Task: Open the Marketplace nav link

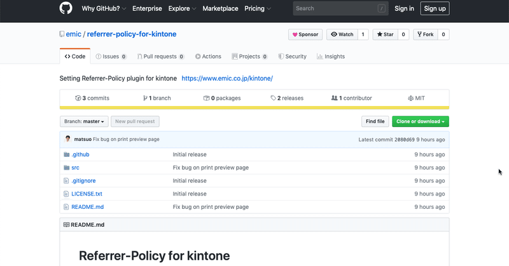Action: click(220, 8)
